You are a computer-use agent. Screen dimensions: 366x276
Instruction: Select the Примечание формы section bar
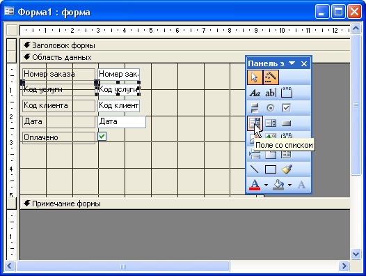(x=185, y=204)
